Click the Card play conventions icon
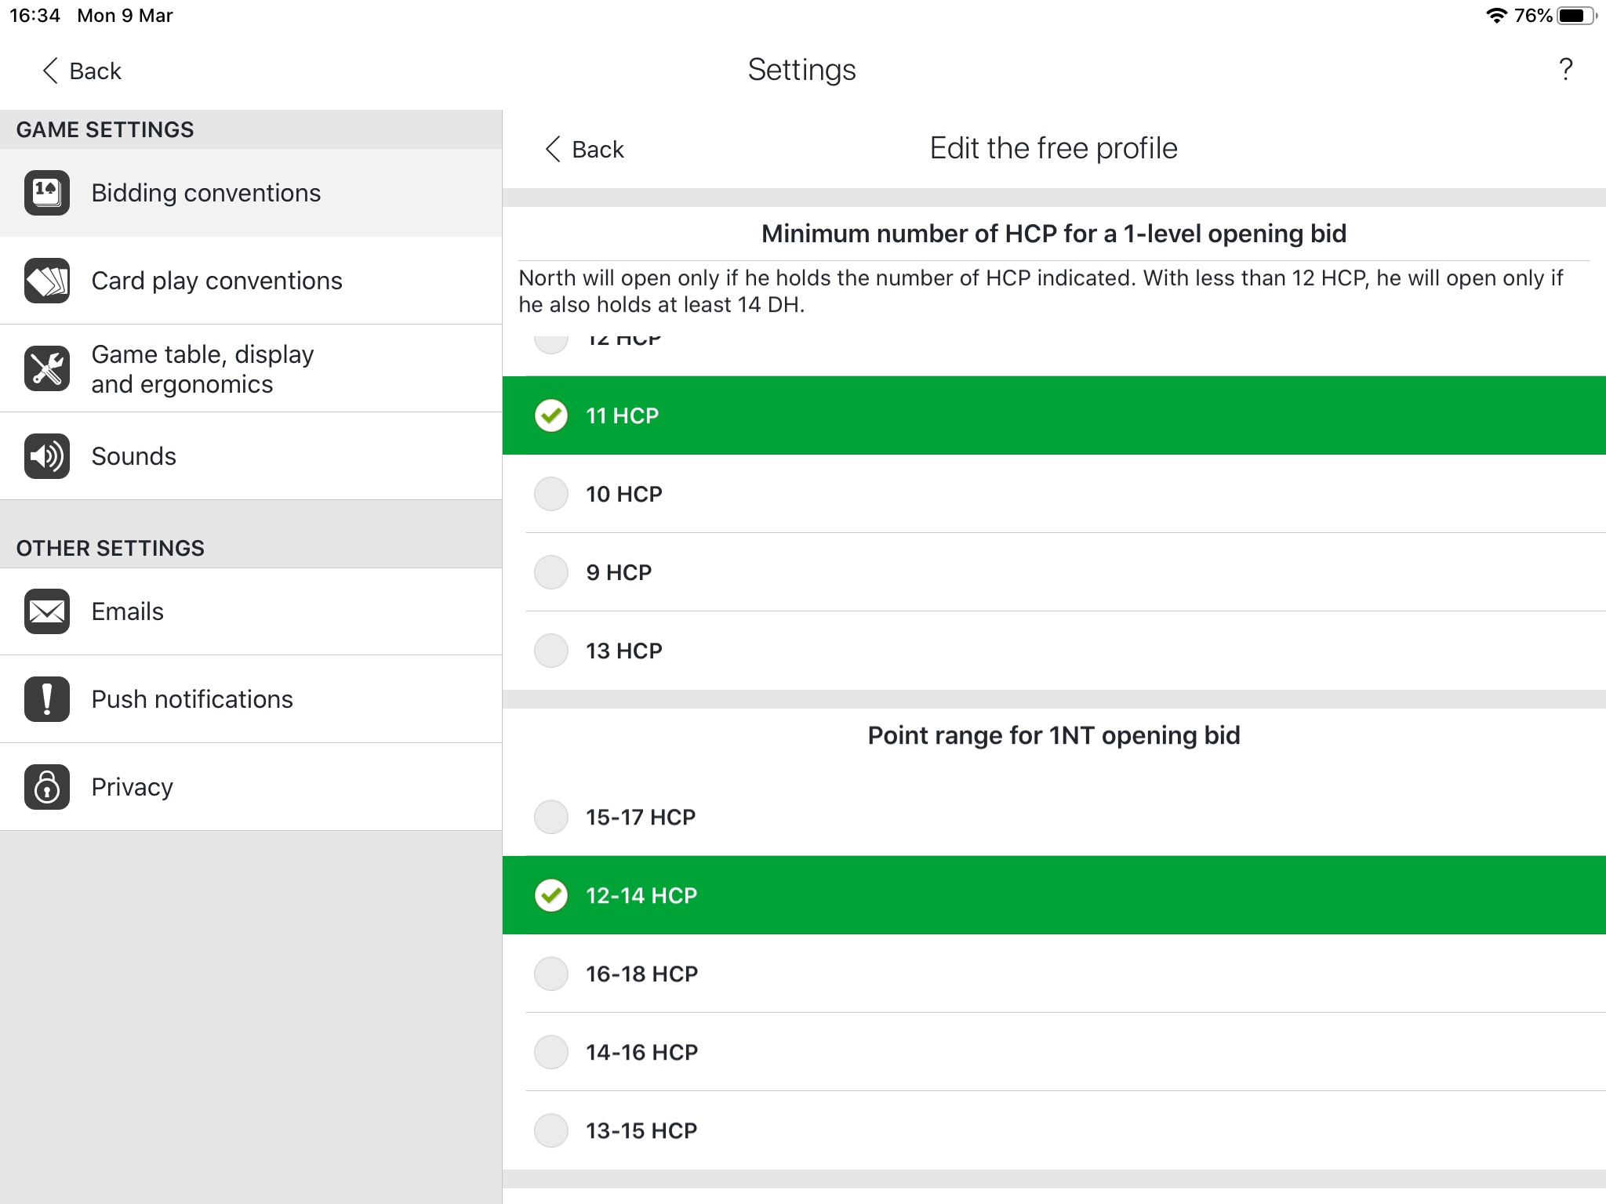 pyautogui.click(x=47, y=281)
